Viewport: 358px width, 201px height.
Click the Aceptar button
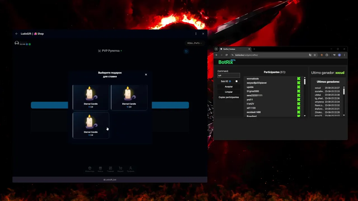229,87
